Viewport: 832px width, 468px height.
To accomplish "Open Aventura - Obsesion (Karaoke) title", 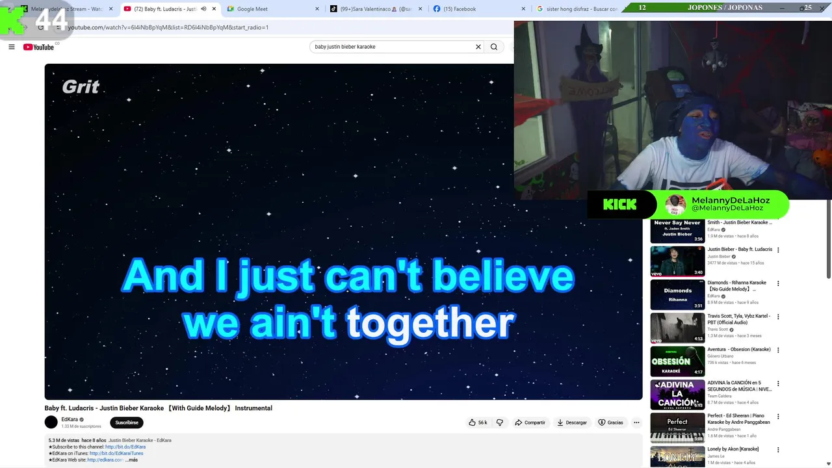I will click(739, 350).
